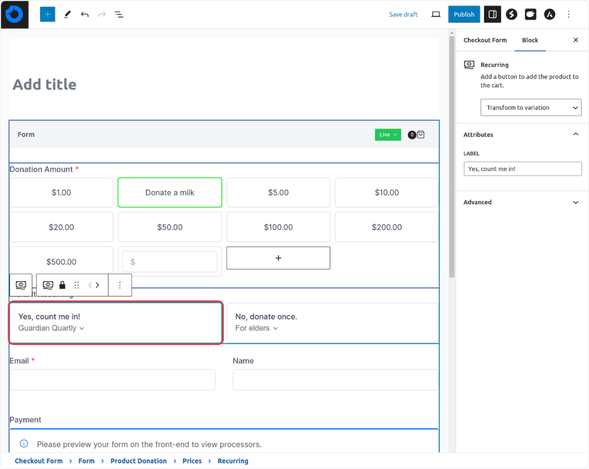The image size is (589, 469).
Task: Select the pencil Tools icon
Action: pyautogui.click(x=67, y=14)
